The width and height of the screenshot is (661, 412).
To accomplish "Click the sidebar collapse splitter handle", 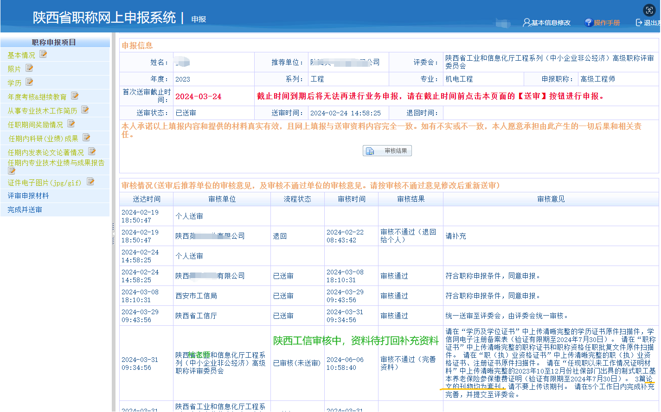I will [113, 234].
